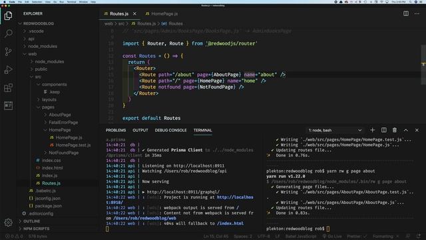Image resolution: width=426 pixels, height=240 pixels.
Task: Close the bottom terminal panel
Action: click(x=417, y=130)
